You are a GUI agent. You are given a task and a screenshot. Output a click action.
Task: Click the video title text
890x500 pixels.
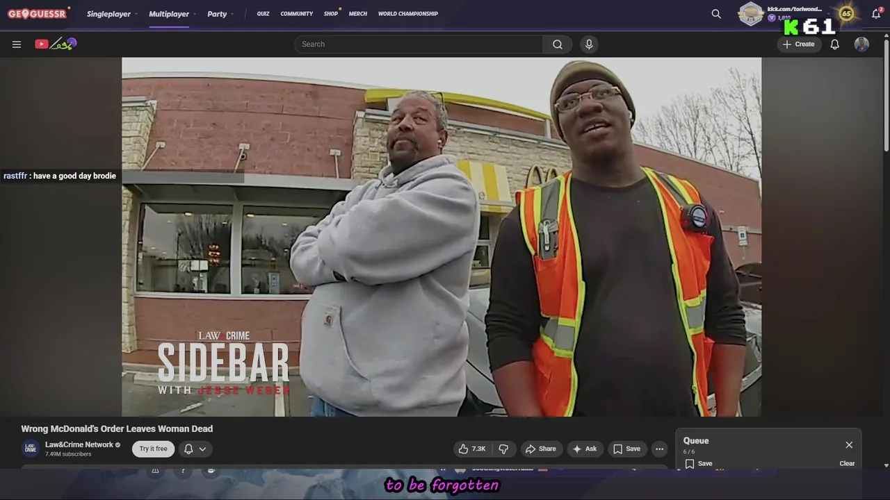tap(117, 429)
